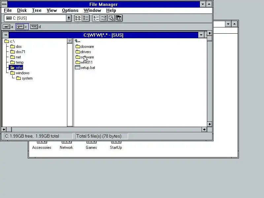Select the dosware folder in file list
Image resolution: width=264 pixels, height=198 pixels.
pos(85,47)
